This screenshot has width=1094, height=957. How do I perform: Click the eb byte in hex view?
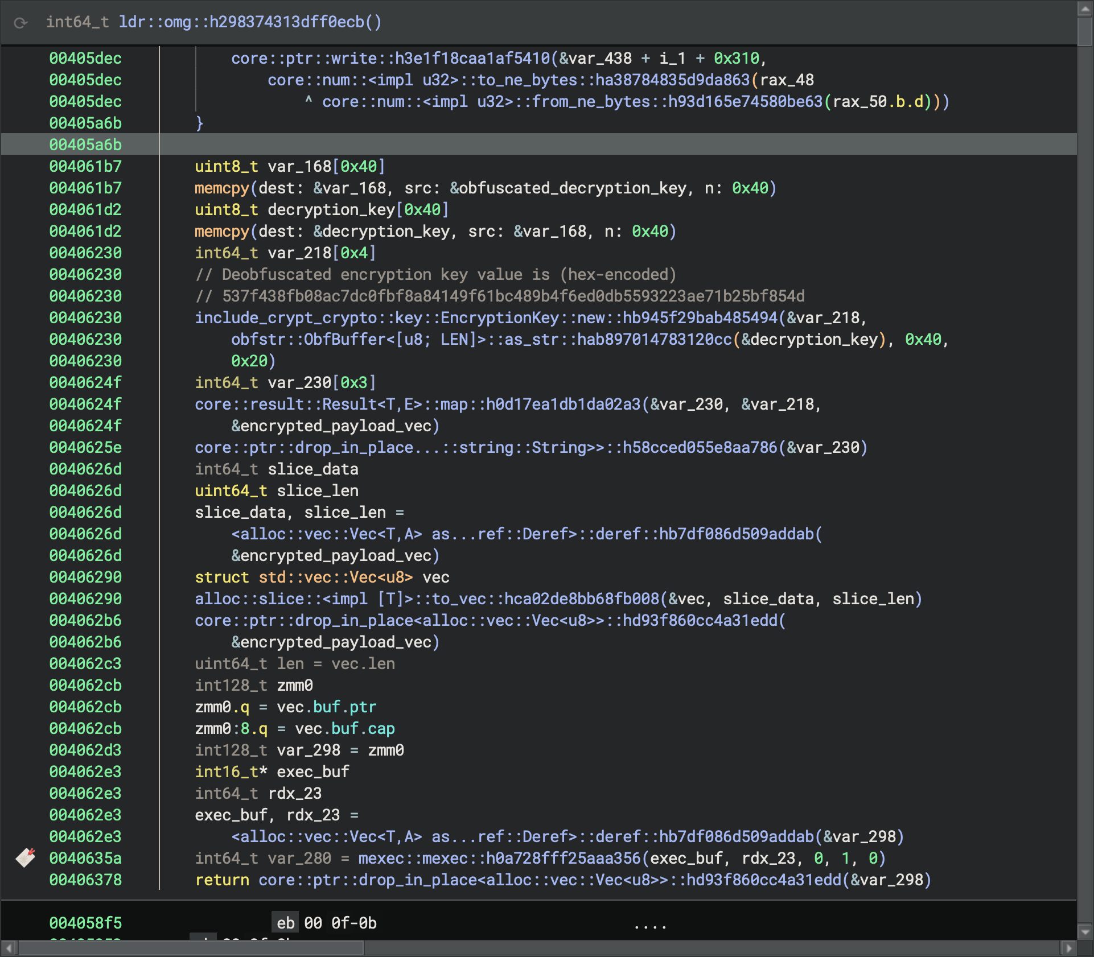[285, 923]
